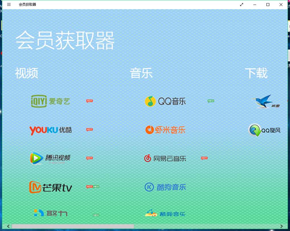Open QQ音乐 entry
Image resolution: width=290 pixels, height=231 pixels.
click(x=165, y=101)
